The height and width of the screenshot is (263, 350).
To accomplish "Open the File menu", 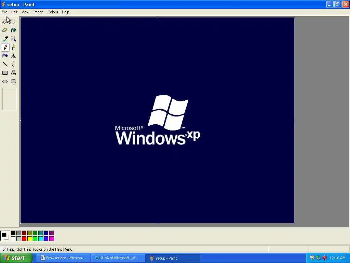I will (4, 12).
